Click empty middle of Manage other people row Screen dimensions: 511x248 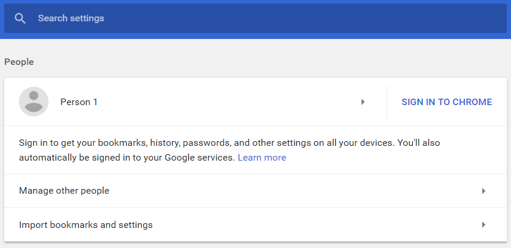click(293, 191)
